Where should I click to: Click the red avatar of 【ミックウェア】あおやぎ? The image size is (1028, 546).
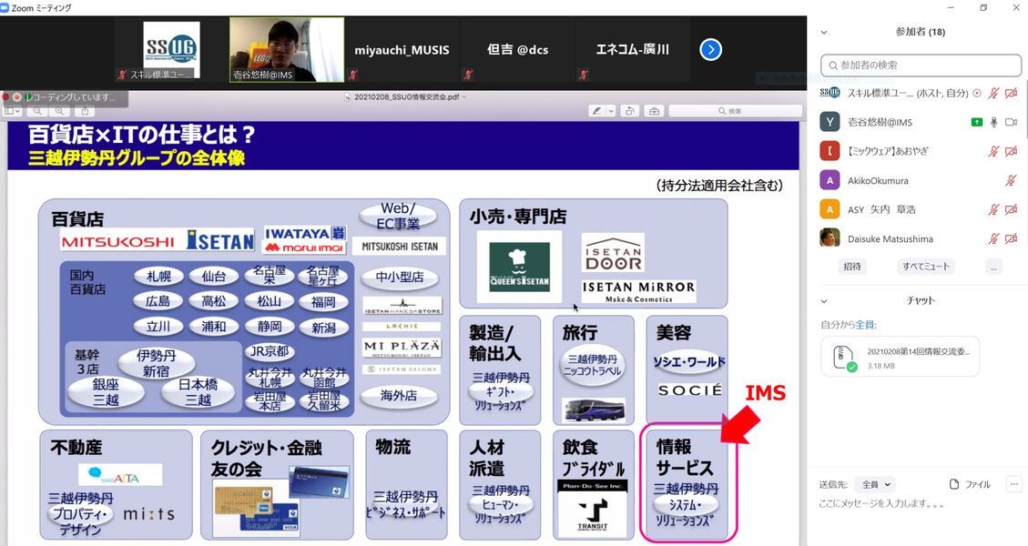coord(830,151)
